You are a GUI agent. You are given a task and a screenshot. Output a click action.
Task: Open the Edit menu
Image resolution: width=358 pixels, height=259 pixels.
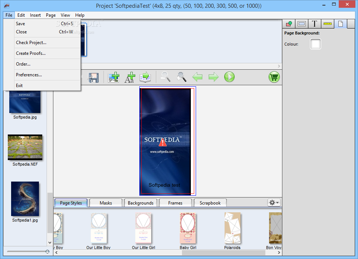coord(21,15)
